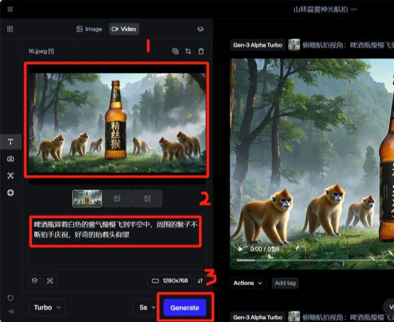Viewport: 394px width, 322px height.
Task: Seek on the video progress bar
Action: [315, 260]
